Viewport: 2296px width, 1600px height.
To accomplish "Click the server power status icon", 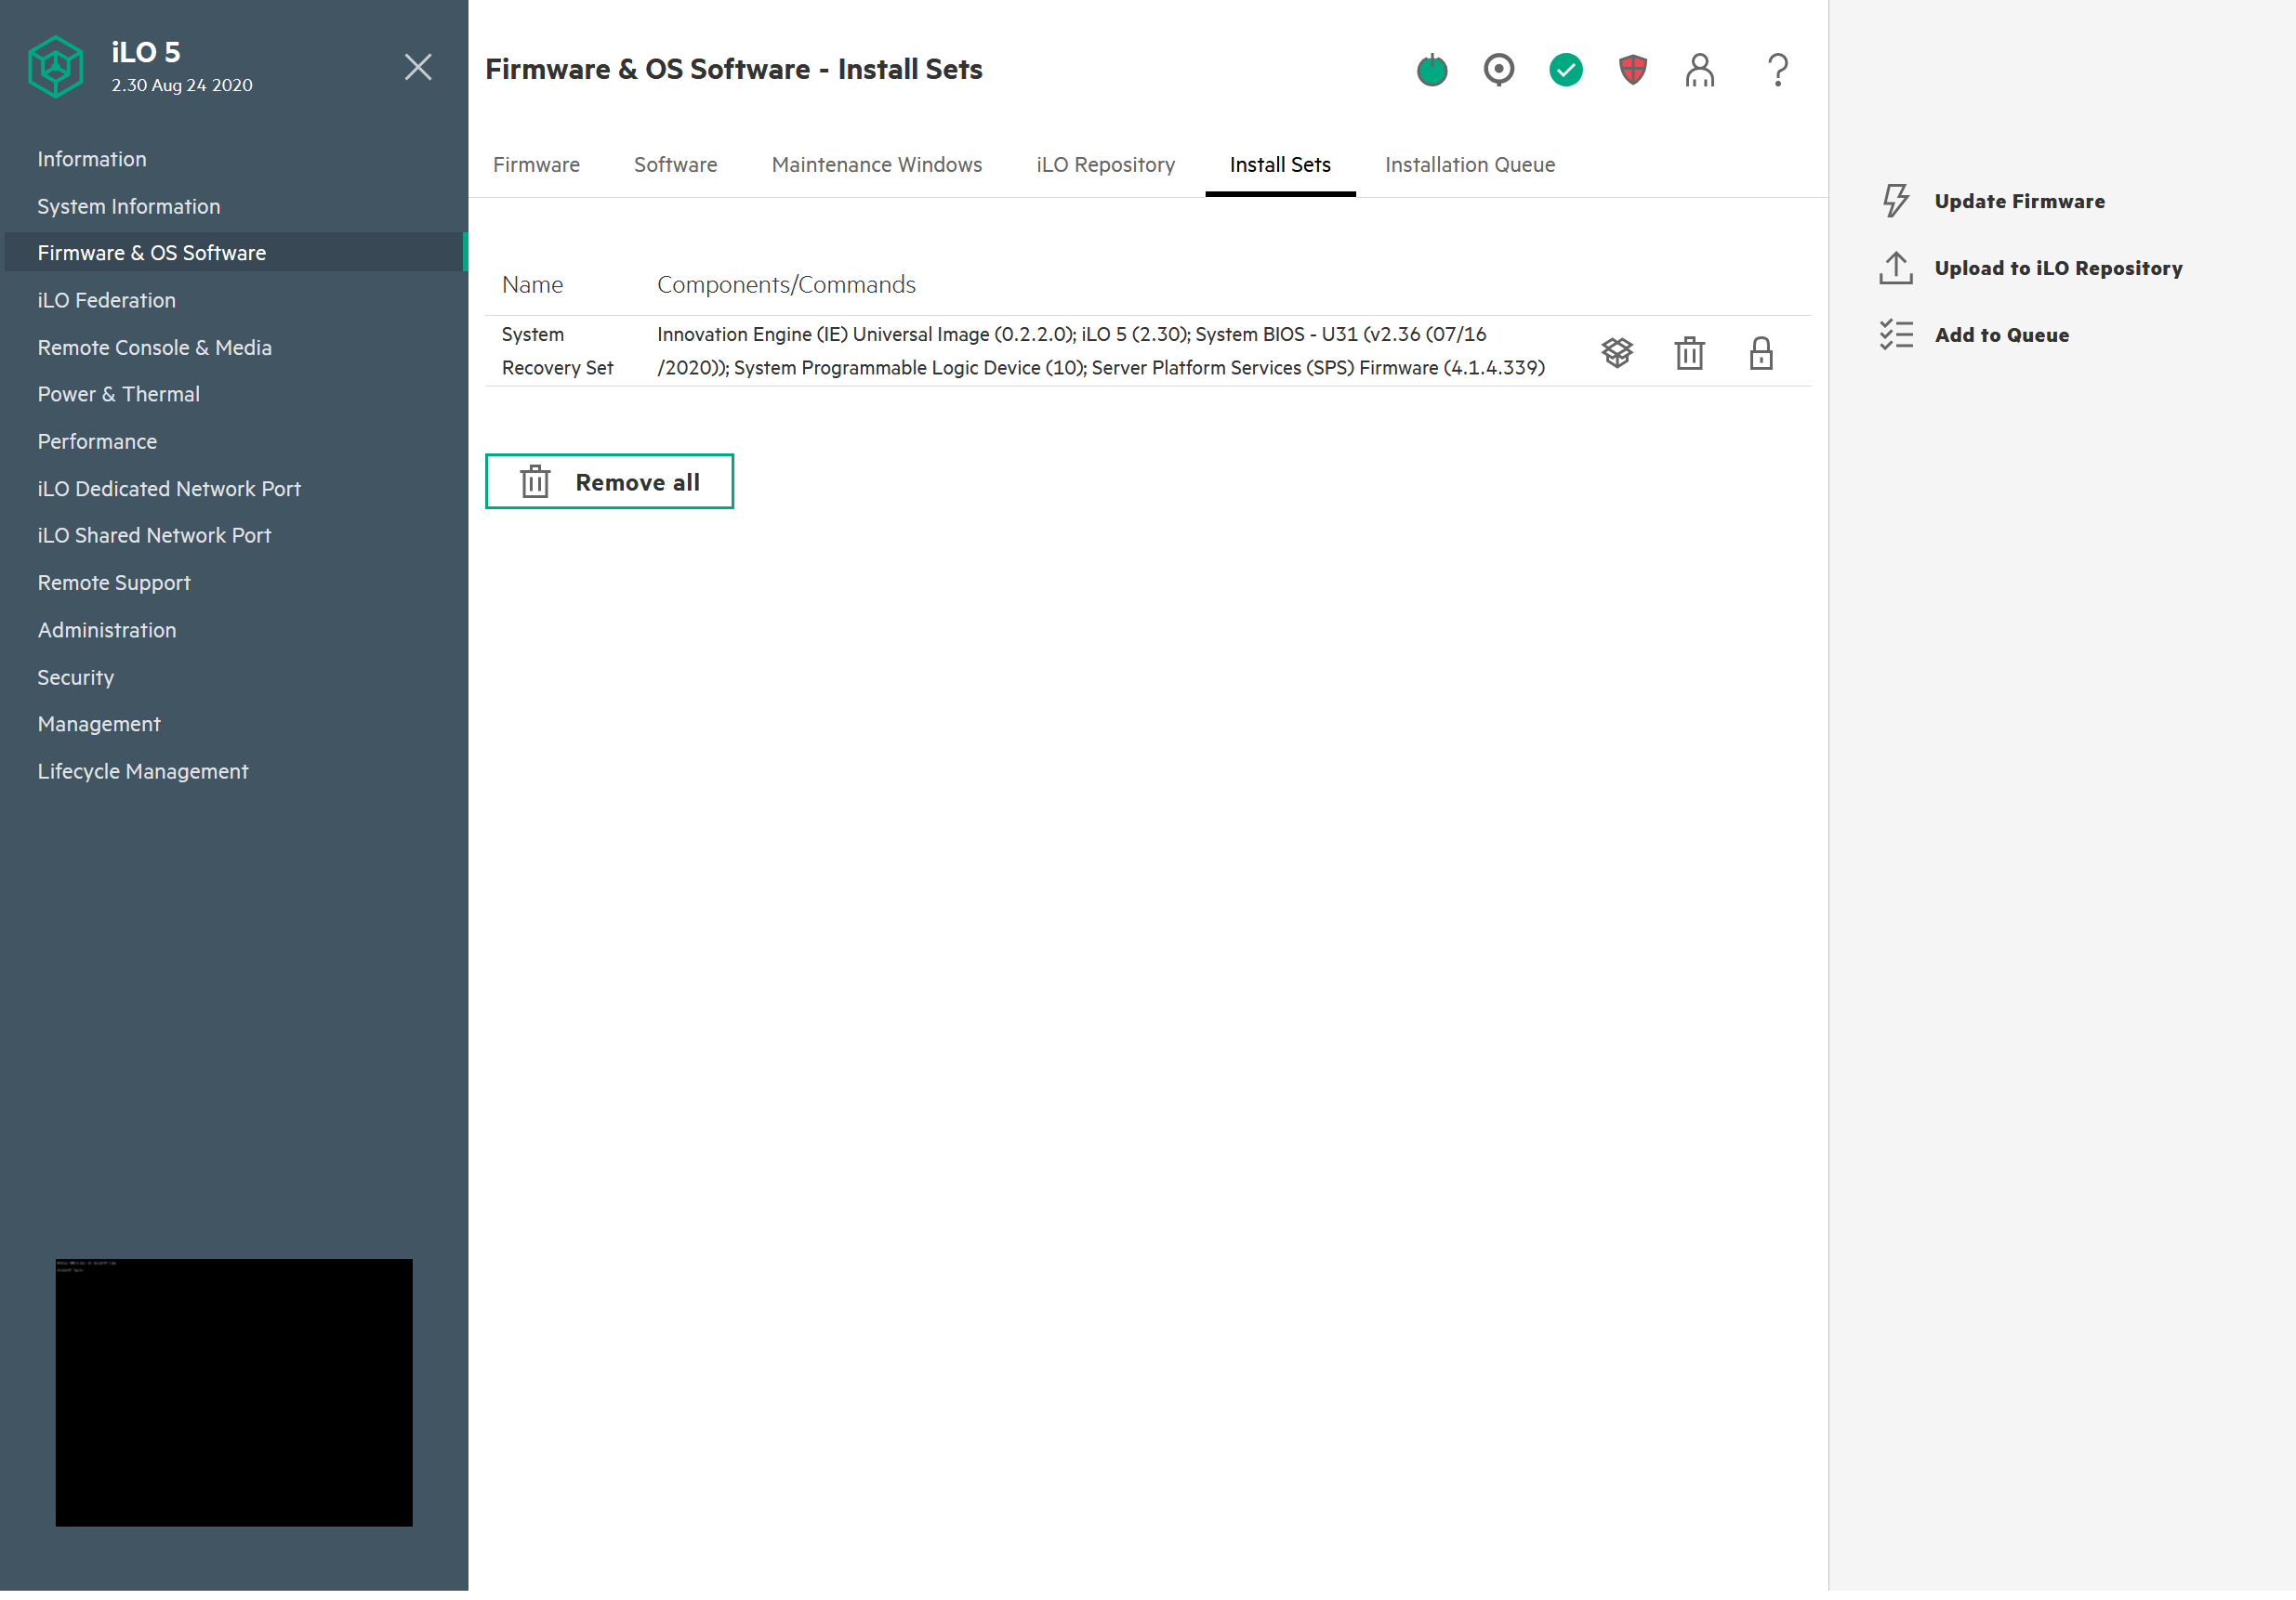I will pos(1431,70).
